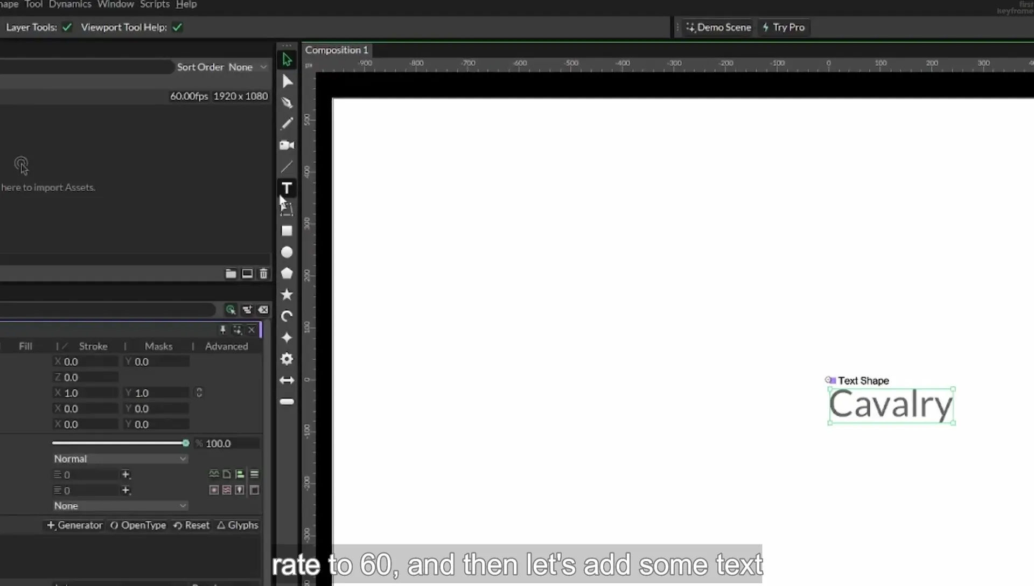Open the Advanced tab

click(226, 346)
